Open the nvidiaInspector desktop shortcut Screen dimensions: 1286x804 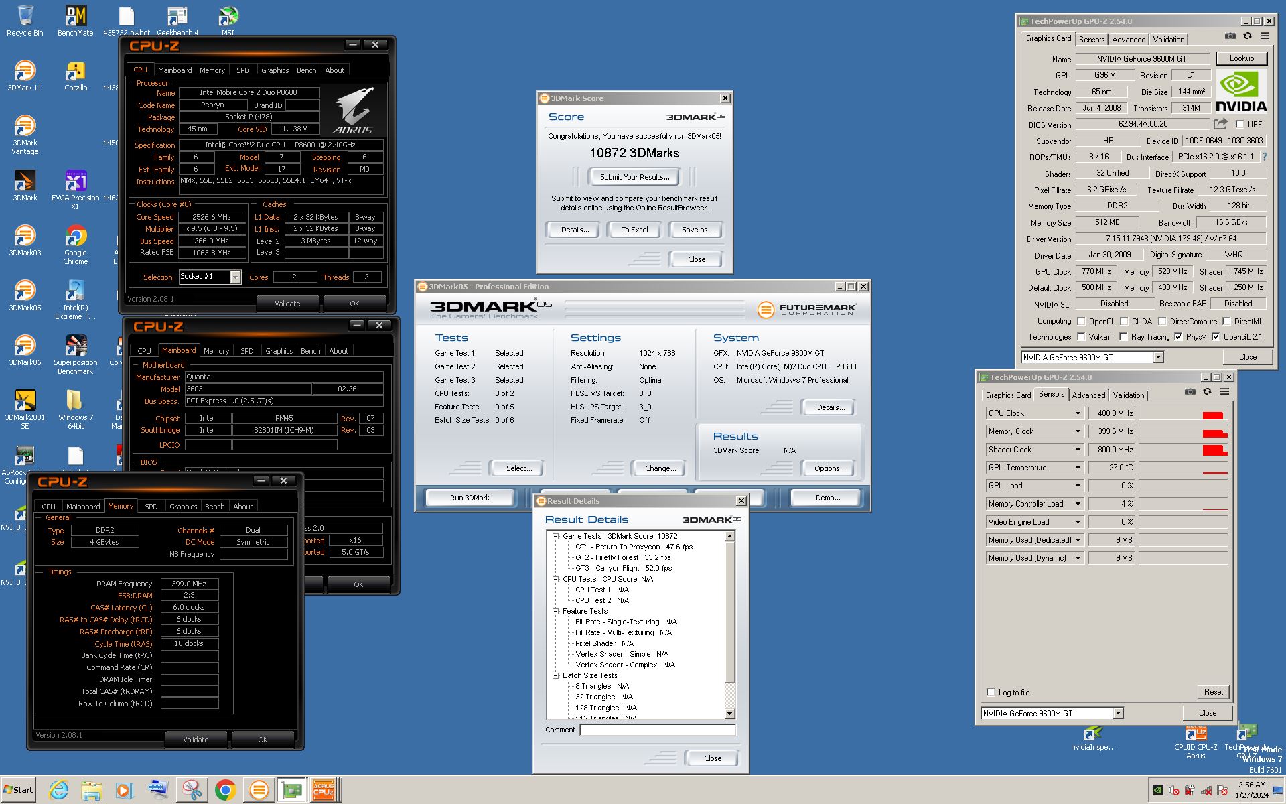(1093, 738)
